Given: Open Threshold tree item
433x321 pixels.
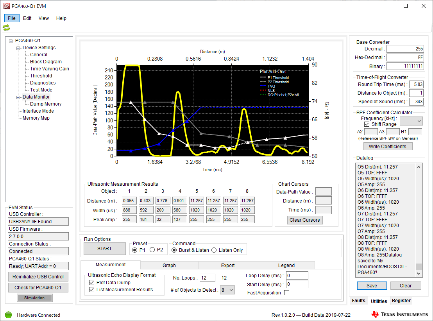Looking at the screenshot, I should click(x=41, y=76).
